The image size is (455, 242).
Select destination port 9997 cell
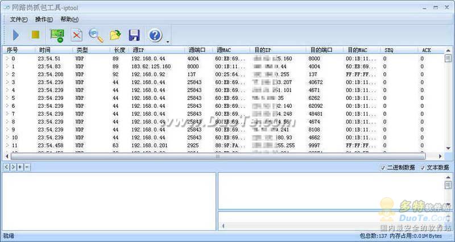coord(315,146)
